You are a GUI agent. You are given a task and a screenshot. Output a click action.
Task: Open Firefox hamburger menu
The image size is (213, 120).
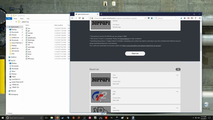point(200,18)
